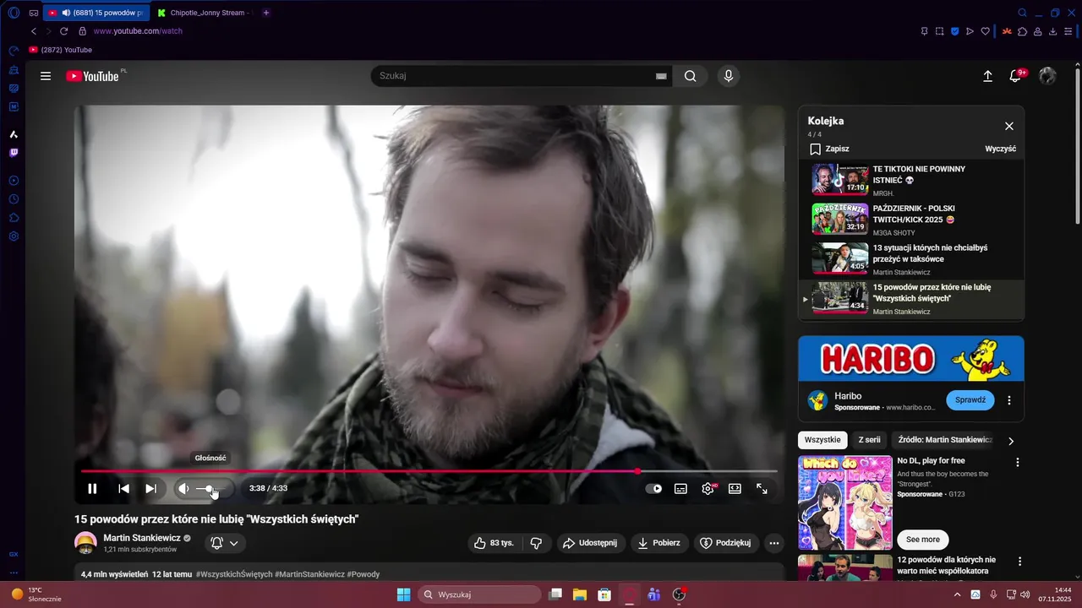
Task: Open the upload/create video icon
Action: point(987,76)
